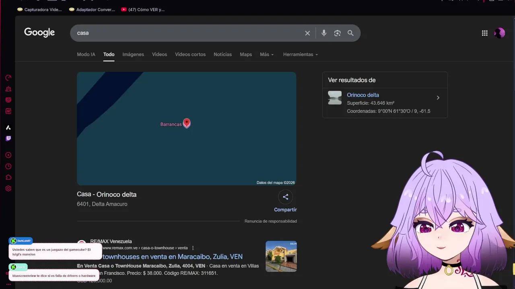Go to the Google logo homepage

pos(39,33)
